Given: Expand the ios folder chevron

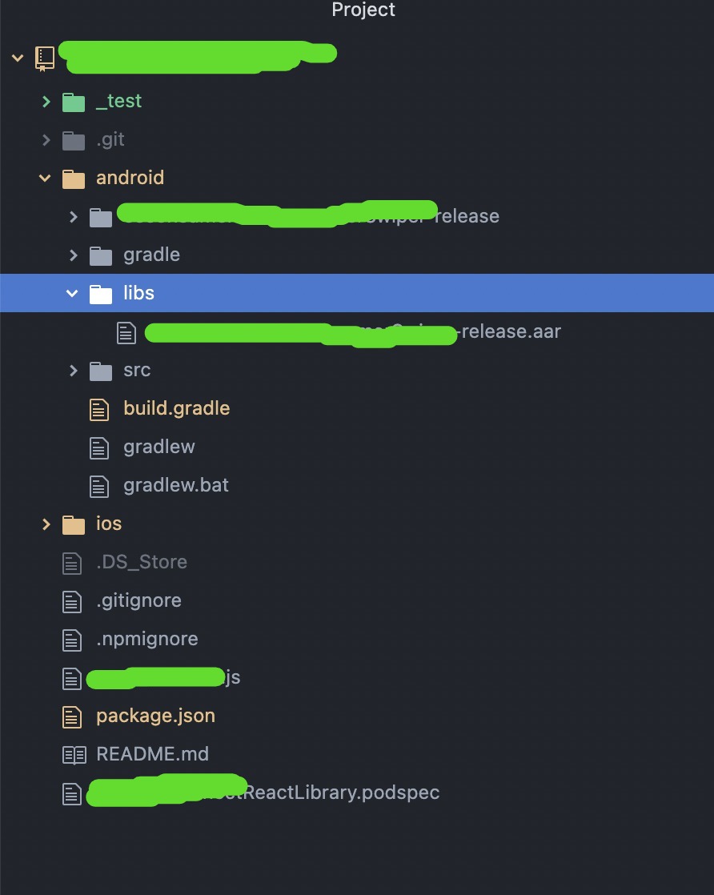Looking at the screenshot, I should click(46, 524).
